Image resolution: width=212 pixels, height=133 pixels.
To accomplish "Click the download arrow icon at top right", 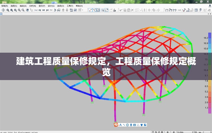I will tap(210, 6).
